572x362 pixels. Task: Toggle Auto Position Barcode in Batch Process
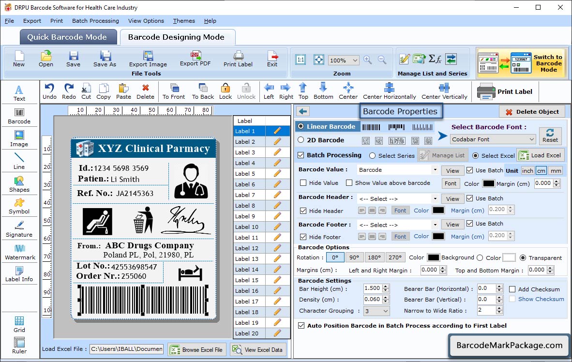pos(301,326)
